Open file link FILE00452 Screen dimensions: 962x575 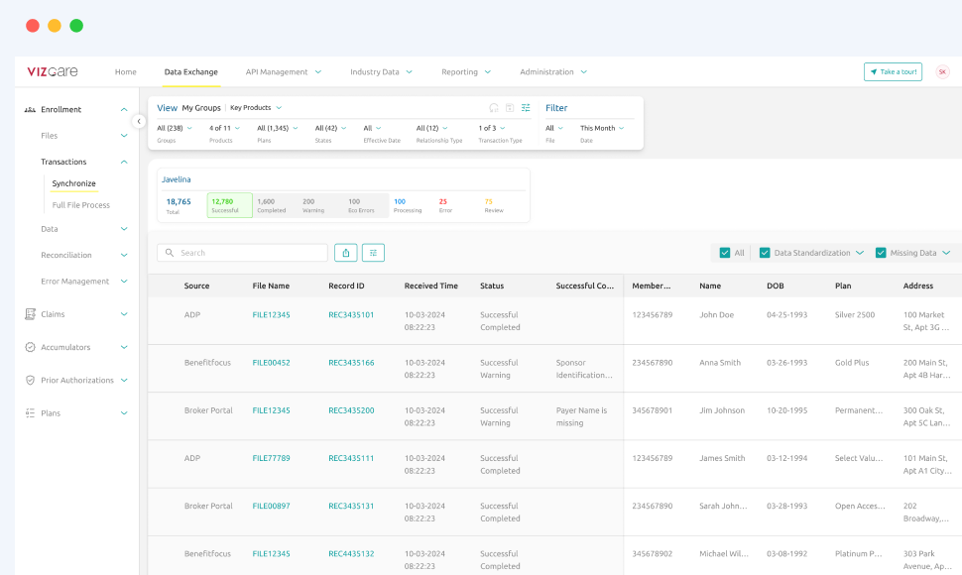pos(271,363)
